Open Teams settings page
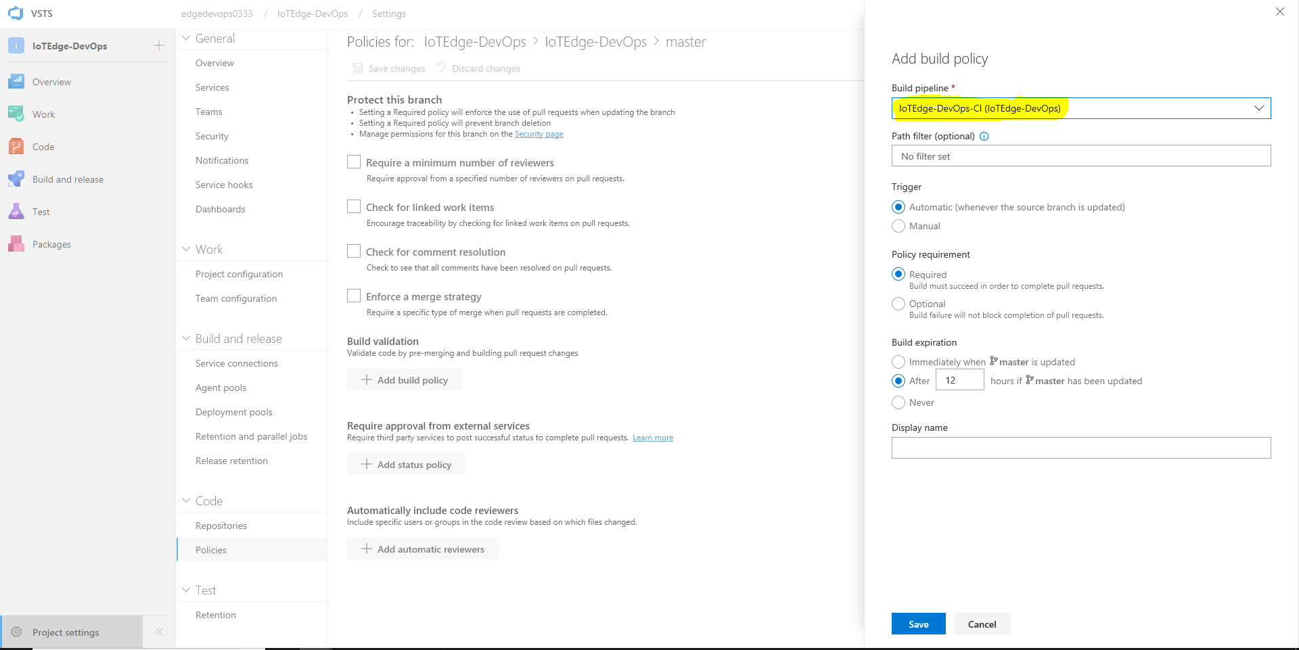The image size is (1299, 650). pos(208,112)
